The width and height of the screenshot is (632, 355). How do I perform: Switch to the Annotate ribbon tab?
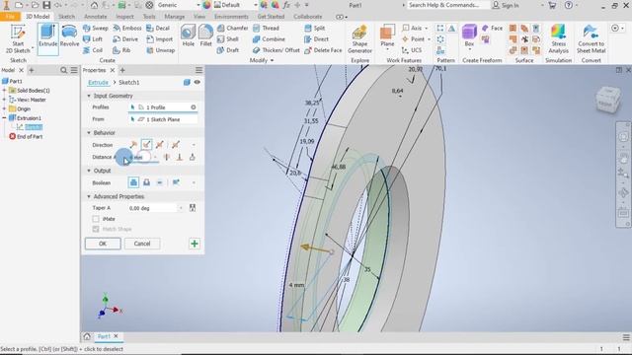96,17
